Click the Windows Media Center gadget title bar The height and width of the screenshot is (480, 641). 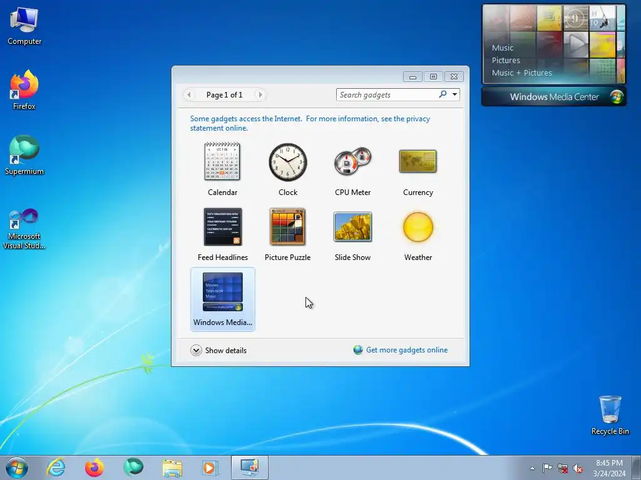coord(553,97)
